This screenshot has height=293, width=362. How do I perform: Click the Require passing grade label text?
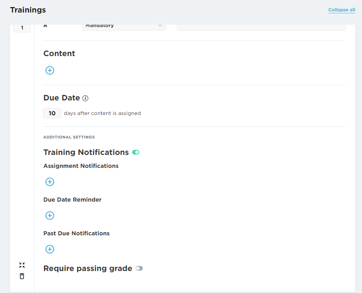pyautogui.click(x=88, y=268)
